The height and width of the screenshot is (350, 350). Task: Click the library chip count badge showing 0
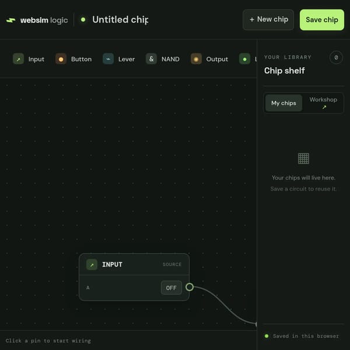click(336, 58)
